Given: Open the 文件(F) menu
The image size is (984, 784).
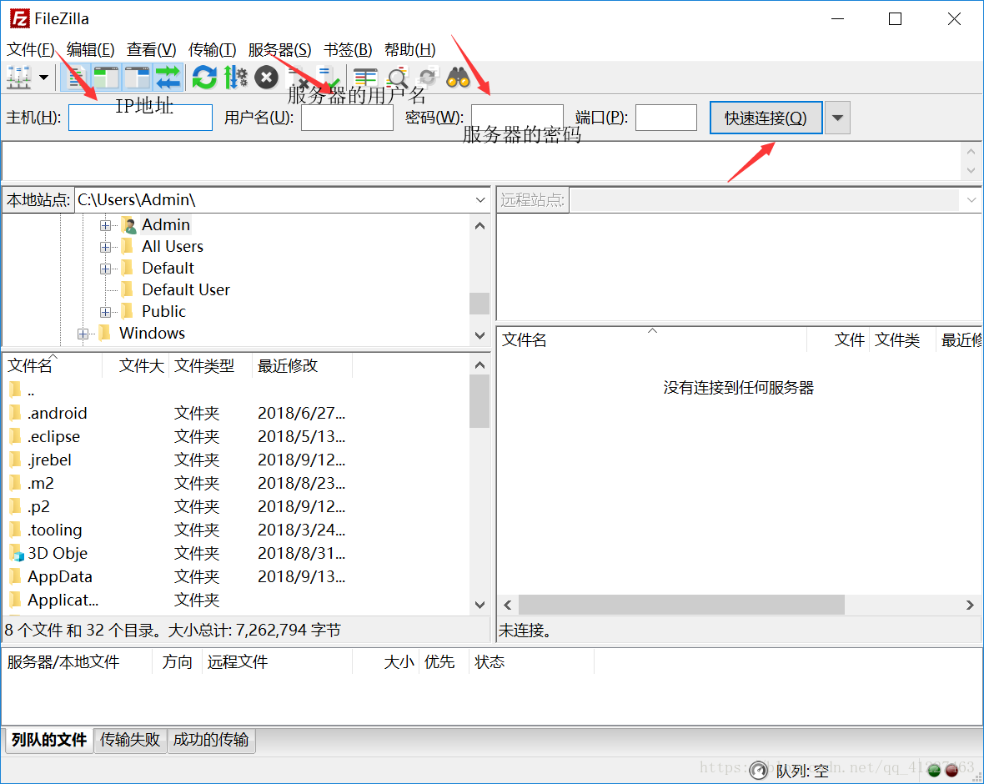Looking at the screenshot, I should [30, 49].
